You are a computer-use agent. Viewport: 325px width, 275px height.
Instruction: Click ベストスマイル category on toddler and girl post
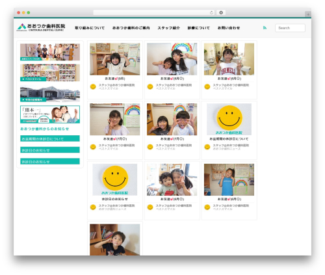point(165,209)
